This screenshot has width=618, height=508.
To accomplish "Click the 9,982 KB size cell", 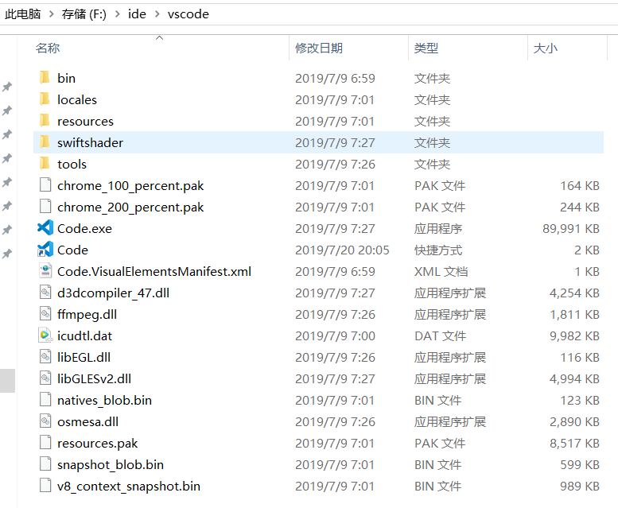I will [x=574, y=336].
